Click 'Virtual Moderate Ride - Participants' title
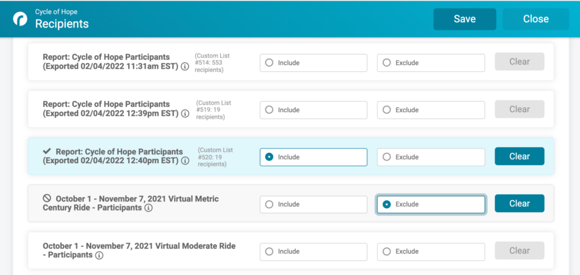 pyautogui.click(x=139, y=250)
